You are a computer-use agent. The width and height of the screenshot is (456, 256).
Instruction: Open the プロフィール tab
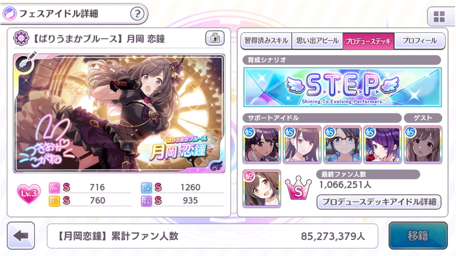tap(419, 41)
